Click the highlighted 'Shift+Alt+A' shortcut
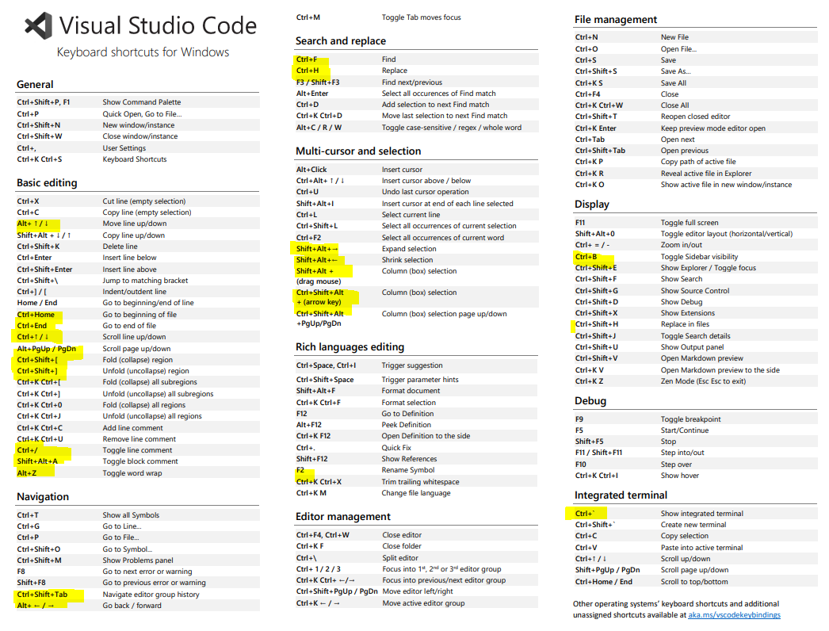Viewport: 829px width, 631px height. [37, 461]
